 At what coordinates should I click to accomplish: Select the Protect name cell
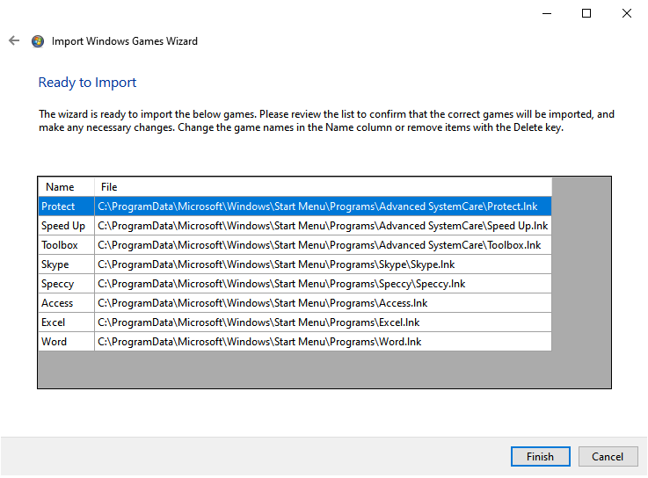(x=66, y=206)
